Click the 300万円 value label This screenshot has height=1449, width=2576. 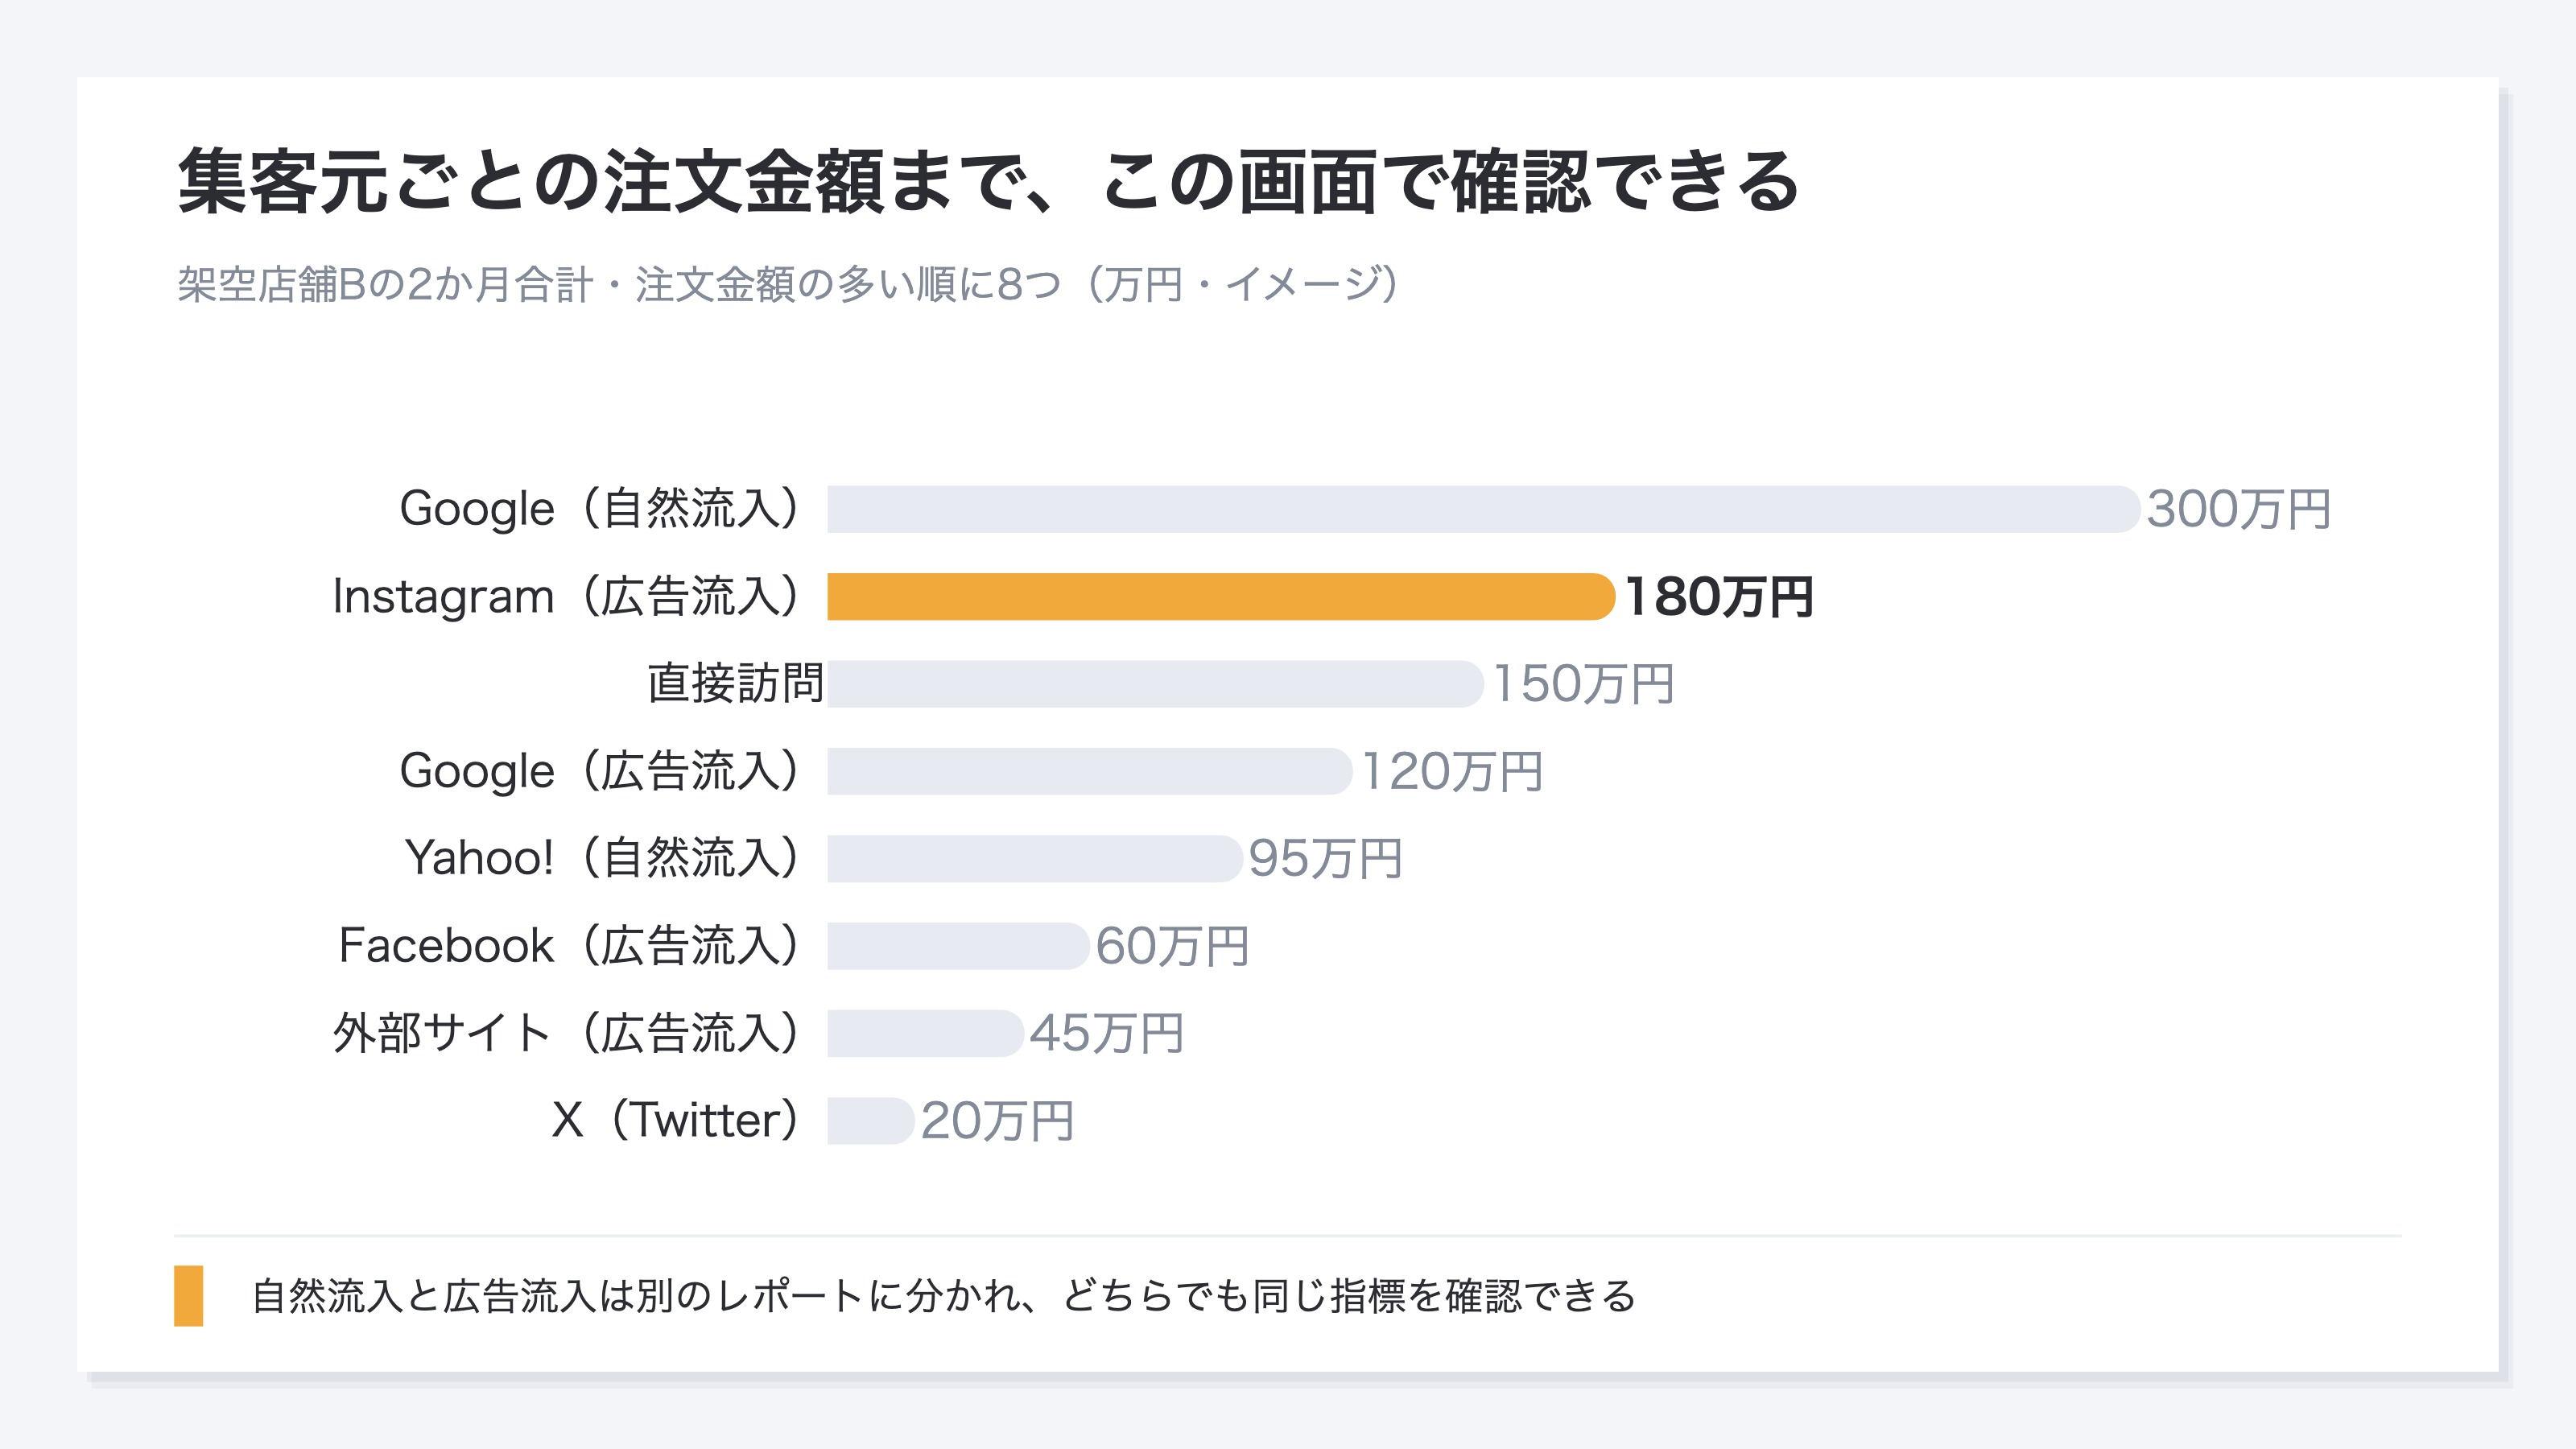[x=2239, y=509]
